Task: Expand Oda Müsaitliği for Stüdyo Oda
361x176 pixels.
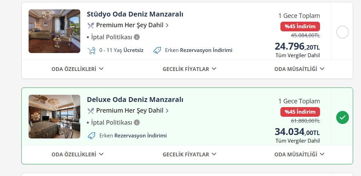Action: 299,69
